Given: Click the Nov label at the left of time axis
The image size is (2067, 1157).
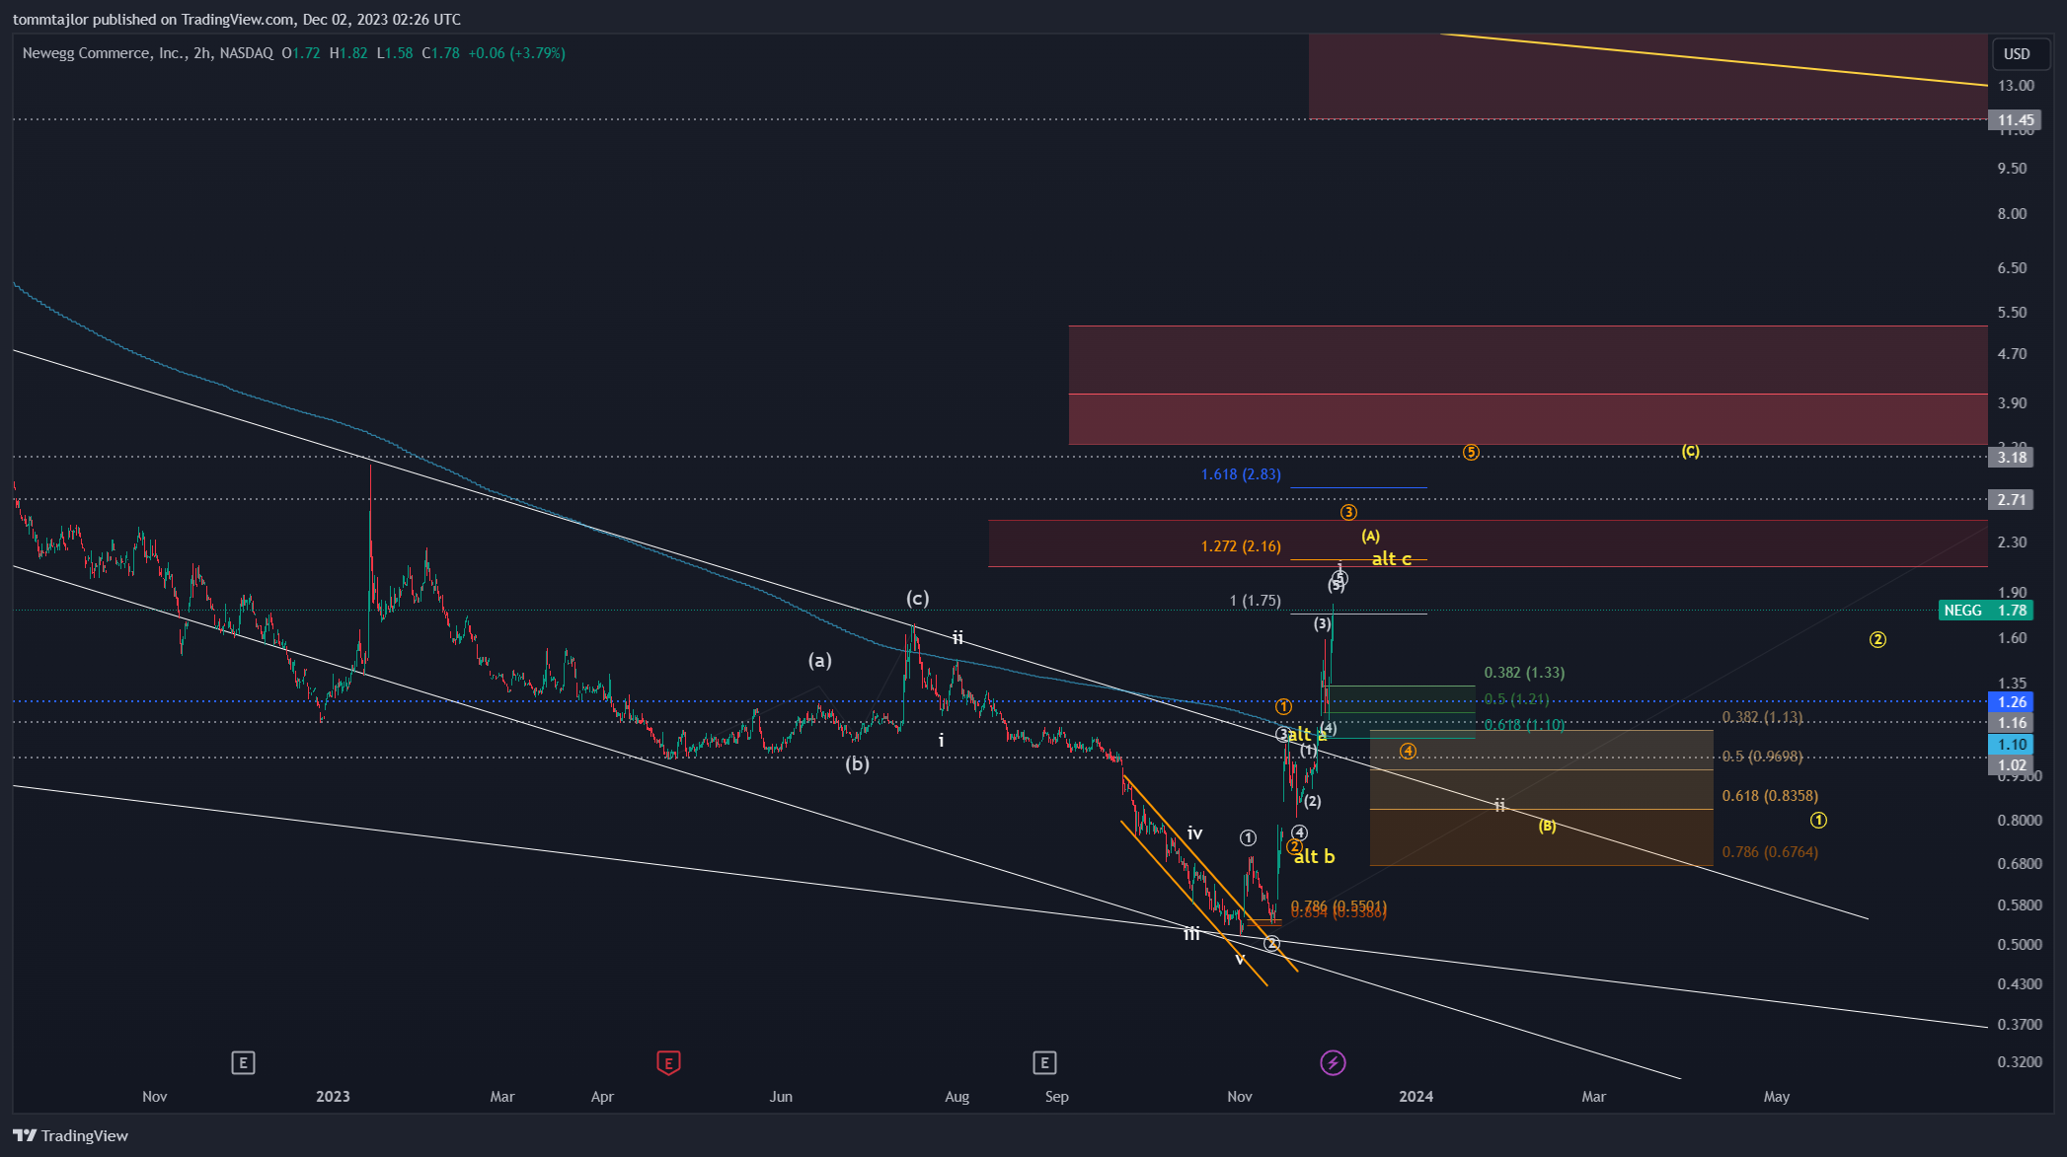Looking at the screenshot, I should (155, 1097).
